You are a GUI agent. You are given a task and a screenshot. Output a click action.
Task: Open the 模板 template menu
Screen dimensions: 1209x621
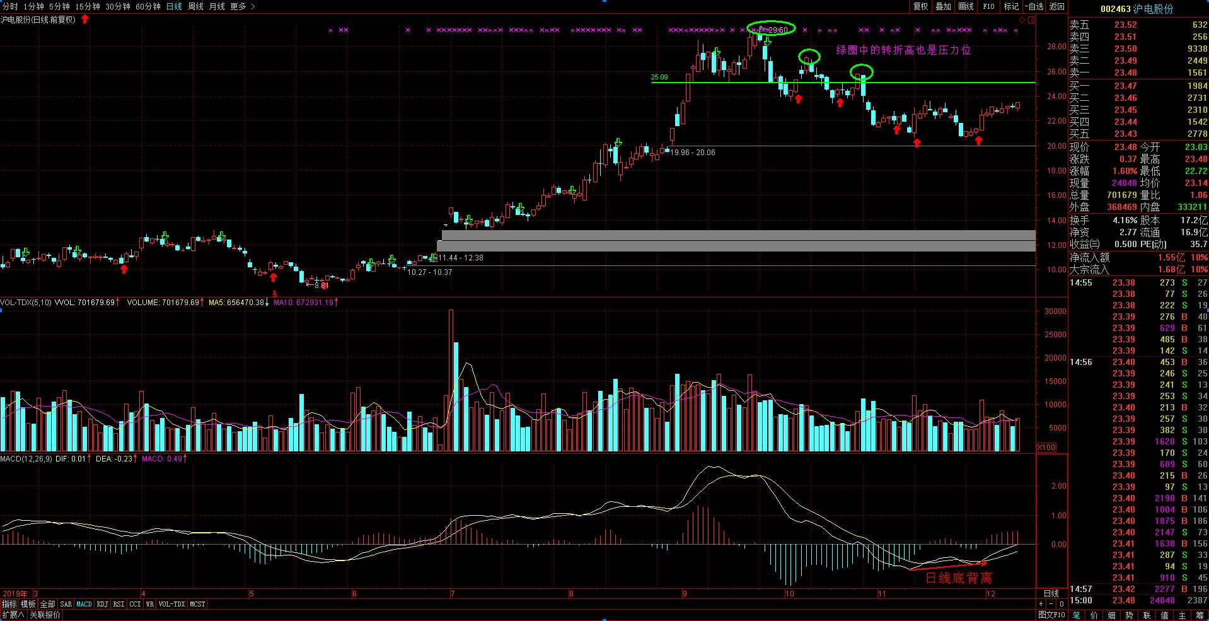click(28, 604)
